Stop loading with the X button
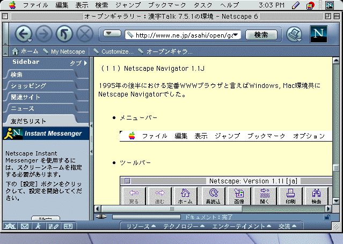343x244 pixels. pos(85,34)
